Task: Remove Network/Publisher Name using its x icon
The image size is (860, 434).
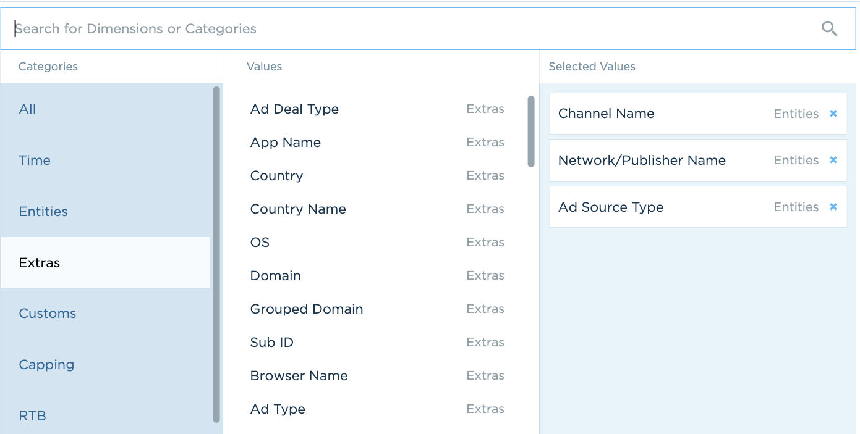Action: click(x=833, y=160)
